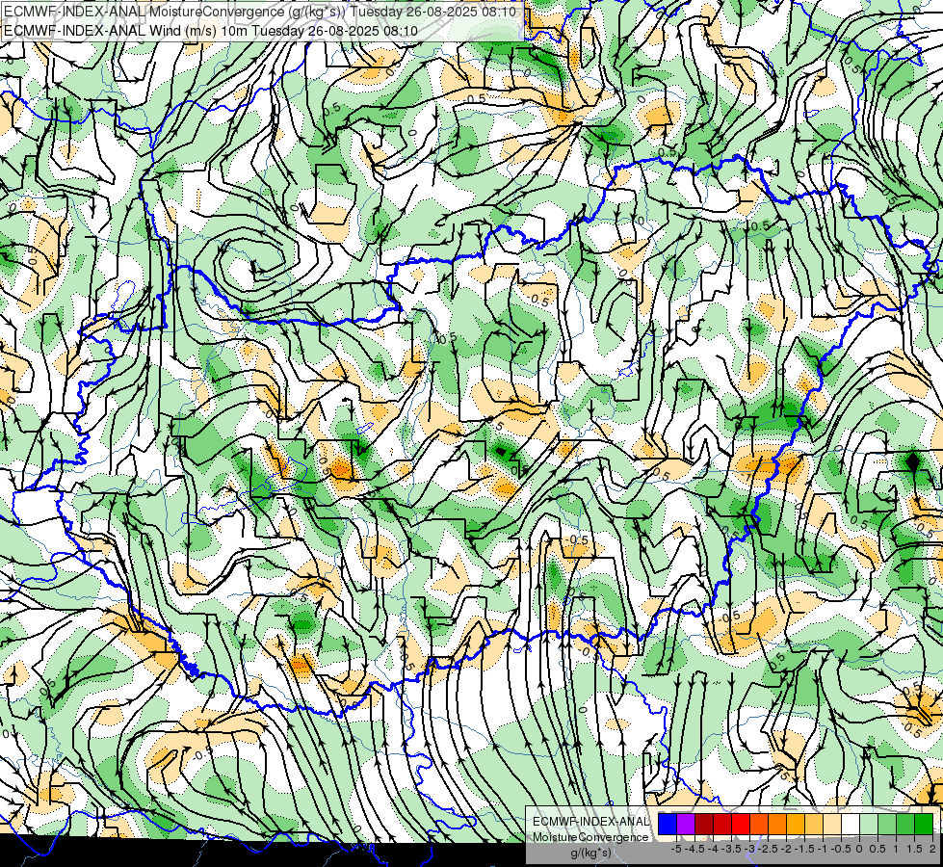The width and height of the screenshot is (943, 867).
Task: Select the -3.5 tick label on the legend
Action: (732, 849)
